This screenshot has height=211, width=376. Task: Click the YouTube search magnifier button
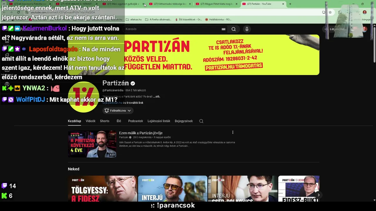pos(234,29)
